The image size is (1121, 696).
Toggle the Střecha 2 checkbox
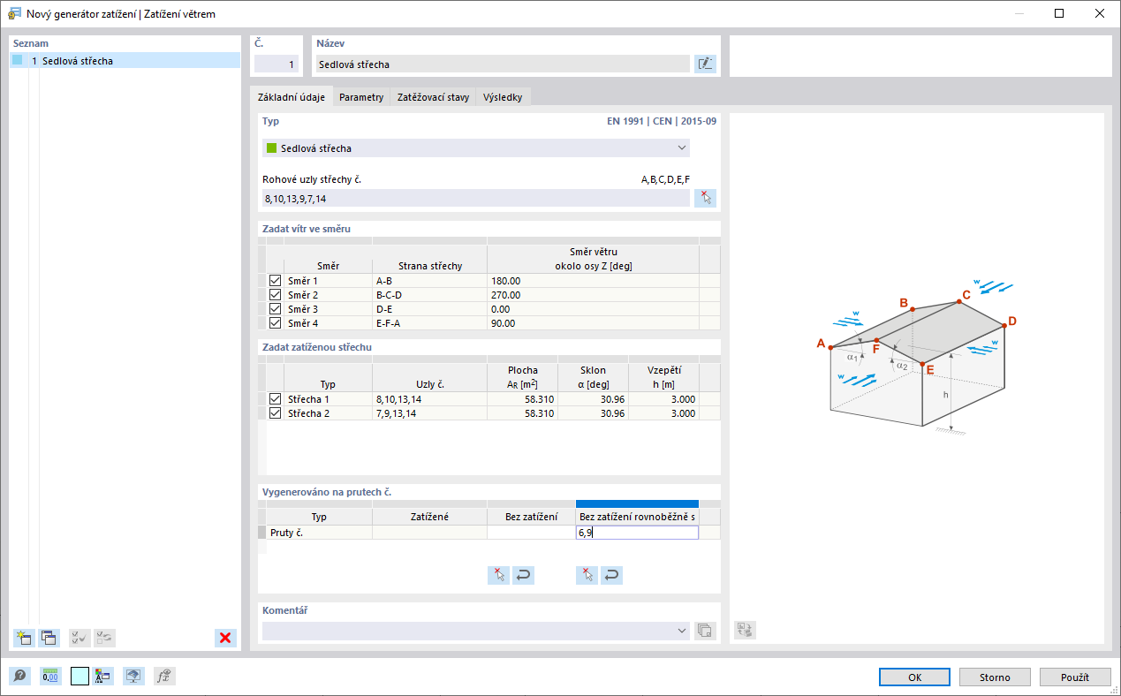tap(275, 413)
